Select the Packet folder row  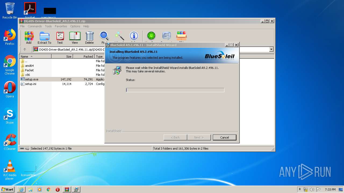[x=62, y=70]
